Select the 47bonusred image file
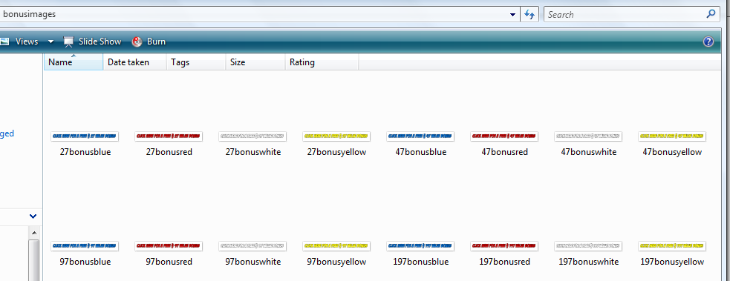Viewport: 730px width, 281px height. [x=505, y=136]
